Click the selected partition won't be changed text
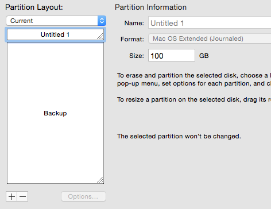This screenshot has width=271, height=209. [179, 136]
